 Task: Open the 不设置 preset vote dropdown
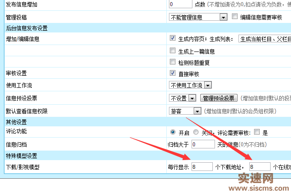point(182,98)
